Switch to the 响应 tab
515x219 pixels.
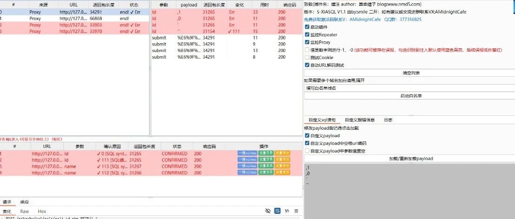pos(24,202)
